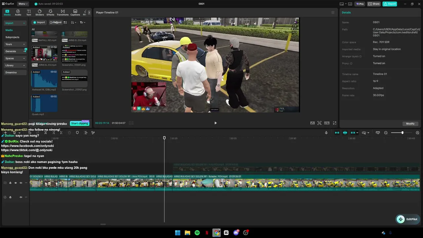
Task: Select the Screensho...94841.png thumbnail
Action: (74, 54)
